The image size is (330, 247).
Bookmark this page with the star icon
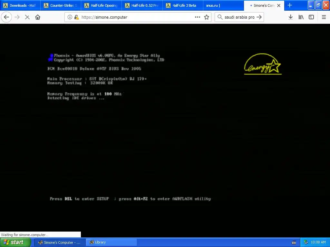pos(207,17)
